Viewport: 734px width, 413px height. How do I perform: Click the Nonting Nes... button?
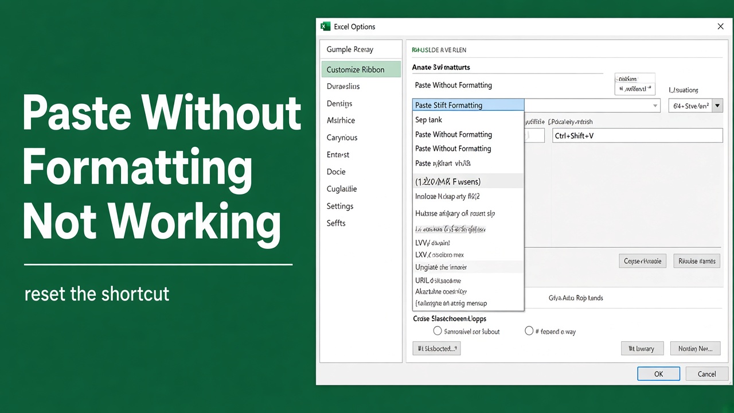(695, 348)
